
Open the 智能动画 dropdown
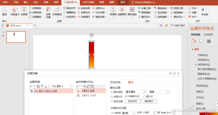[106, 17]
